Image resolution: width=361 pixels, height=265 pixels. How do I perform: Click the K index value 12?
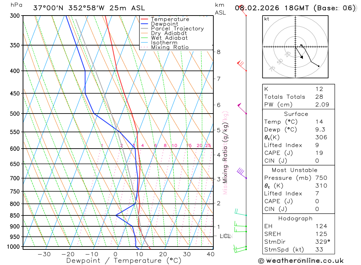(x=319, y=89)
